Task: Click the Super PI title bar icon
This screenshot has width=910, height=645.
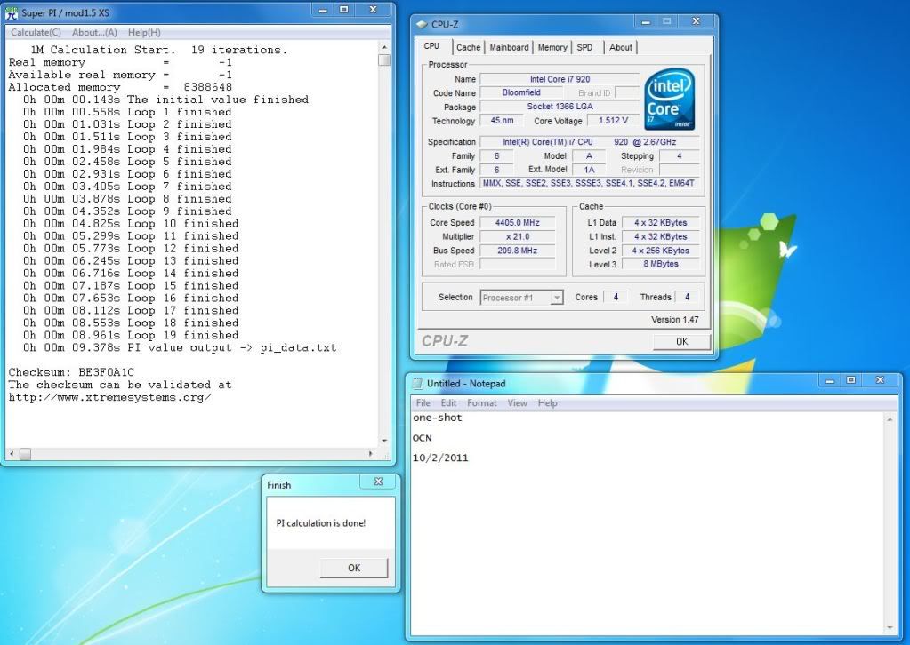Action: [x=12, y=12]
